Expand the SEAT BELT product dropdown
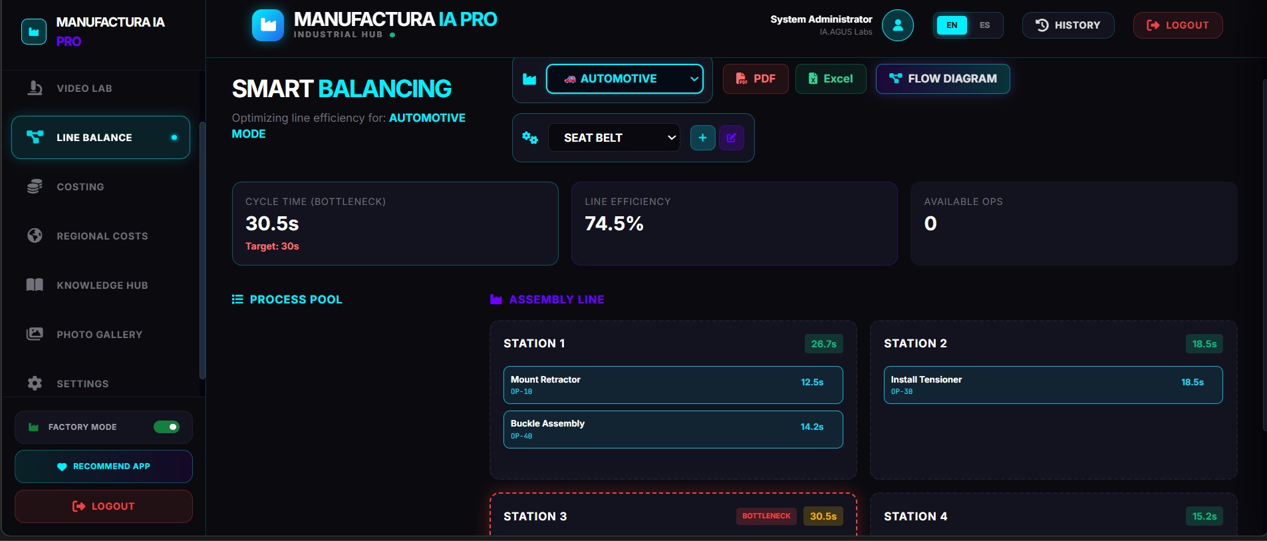 click(613, 138)
